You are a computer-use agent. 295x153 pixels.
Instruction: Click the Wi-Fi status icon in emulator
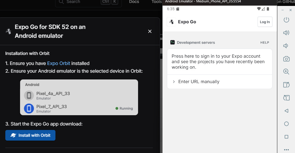[x=259, y=9]
